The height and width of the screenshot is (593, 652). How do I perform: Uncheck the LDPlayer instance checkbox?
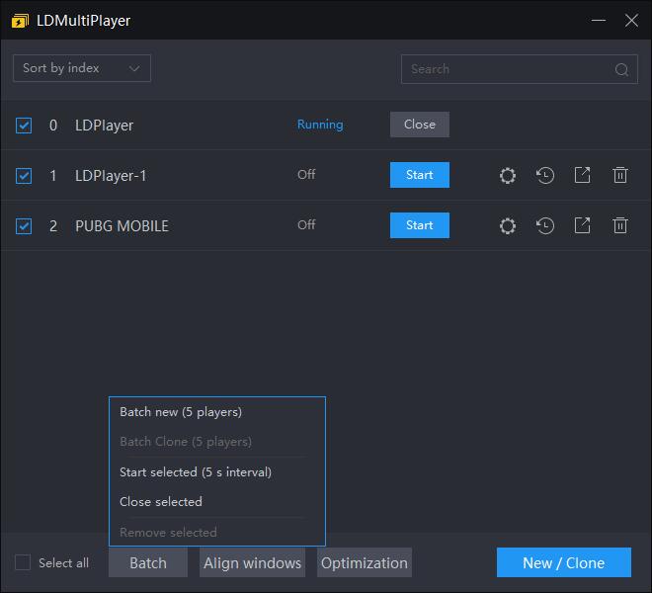tap(24, 126)
